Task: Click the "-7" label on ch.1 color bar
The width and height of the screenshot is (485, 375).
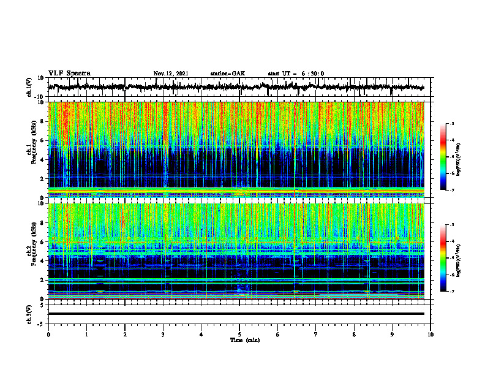Action: coord(452,190)
